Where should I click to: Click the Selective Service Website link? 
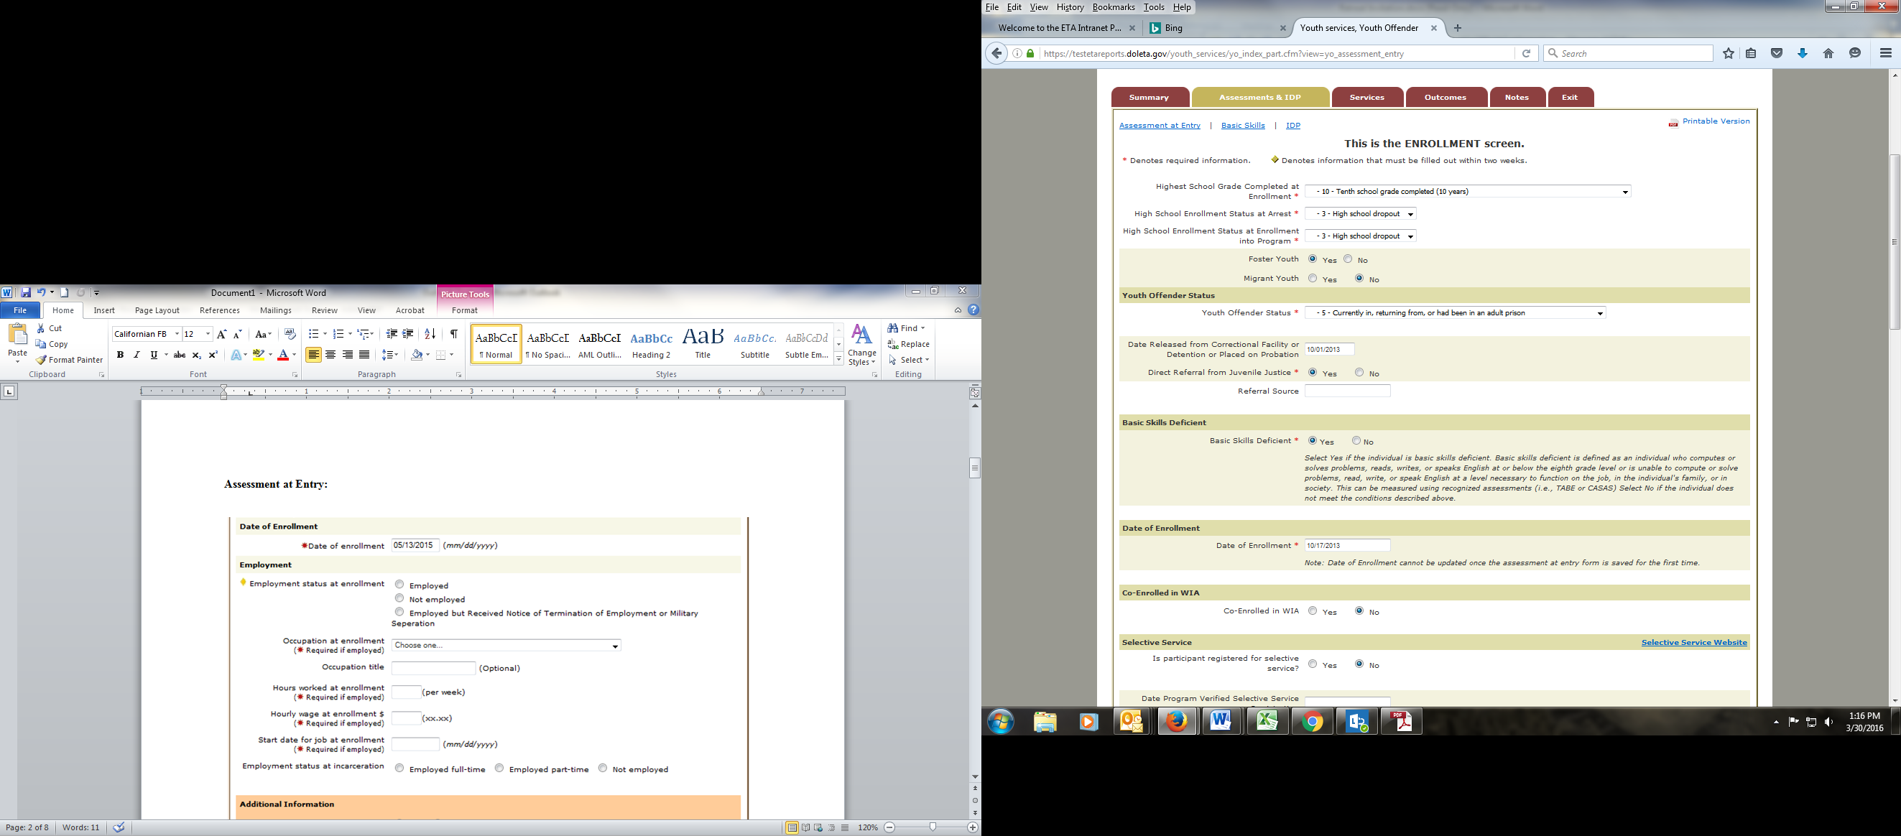1693,643
